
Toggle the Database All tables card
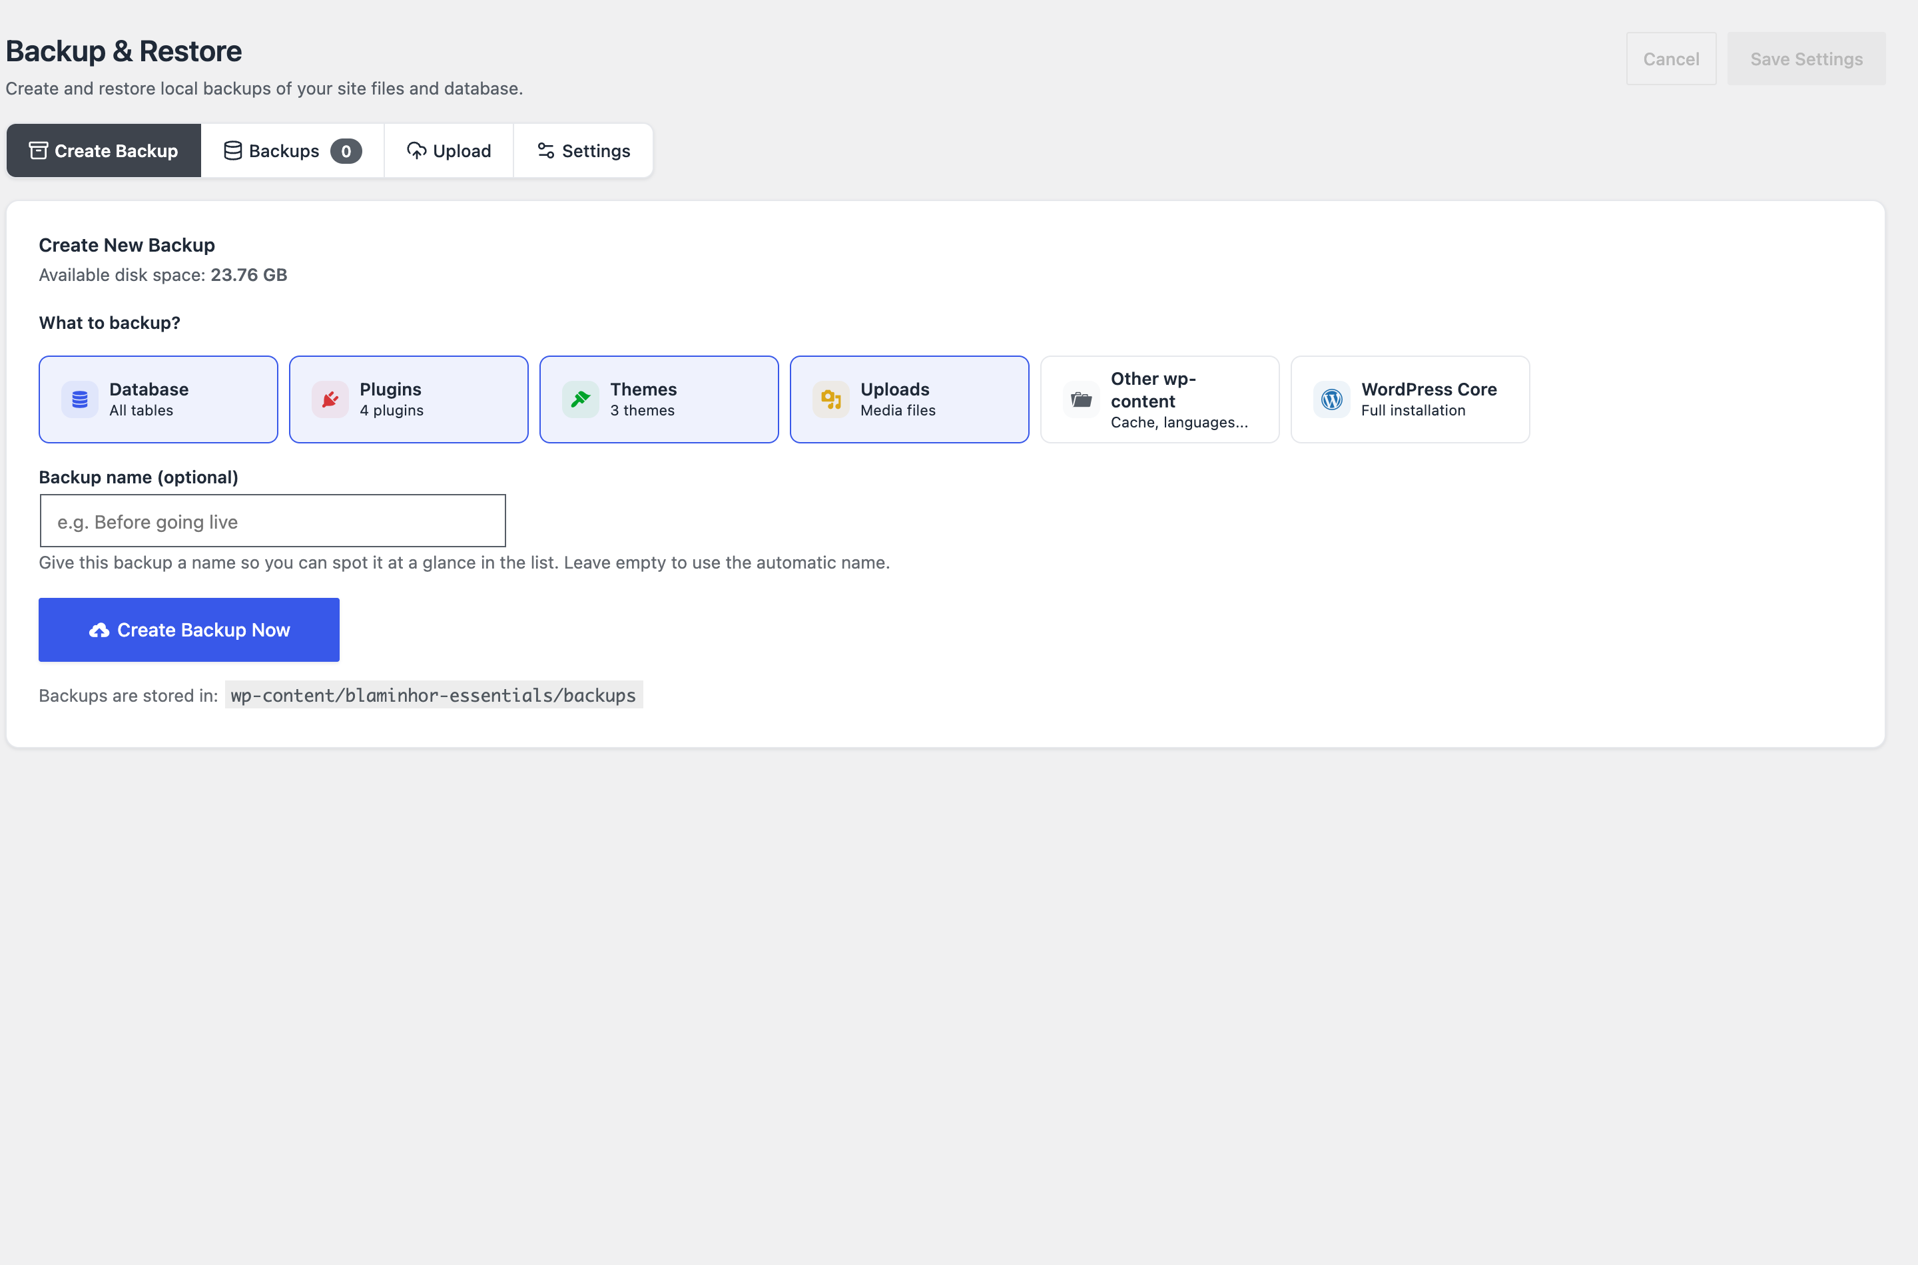(158, 399)
